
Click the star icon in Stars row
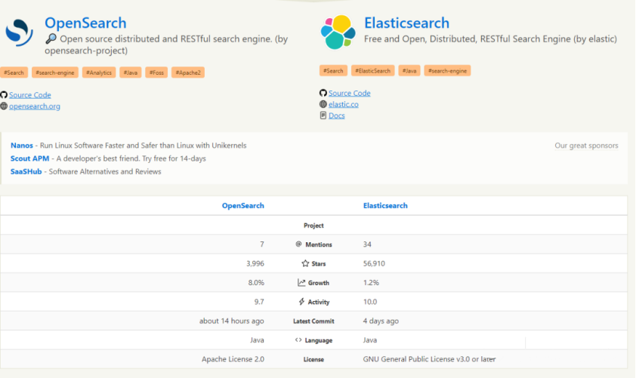[305, 263]
